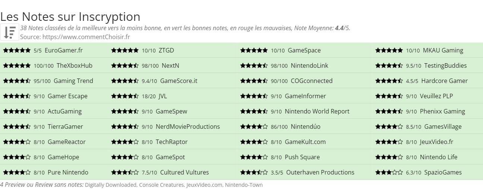Click the EuroGamer.fr five-star rating icon
This screenshot has height=189, width=483.
tap(17, 50)
